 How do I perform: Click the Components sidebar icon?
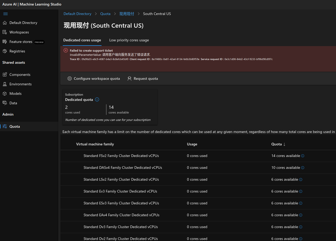tap(5, 75)
